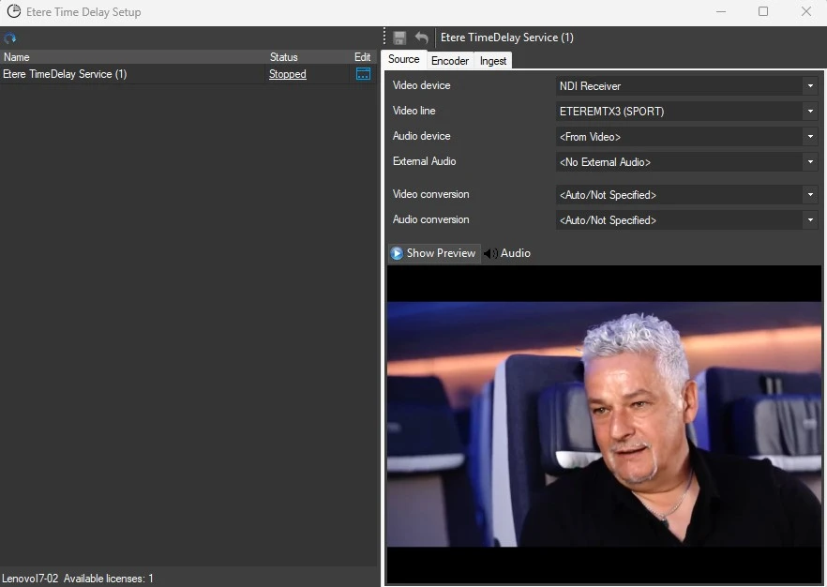The width and height of the screenshot is (827, 587).
Task: Go to the Ingest tab
Action: pos(493,61)
